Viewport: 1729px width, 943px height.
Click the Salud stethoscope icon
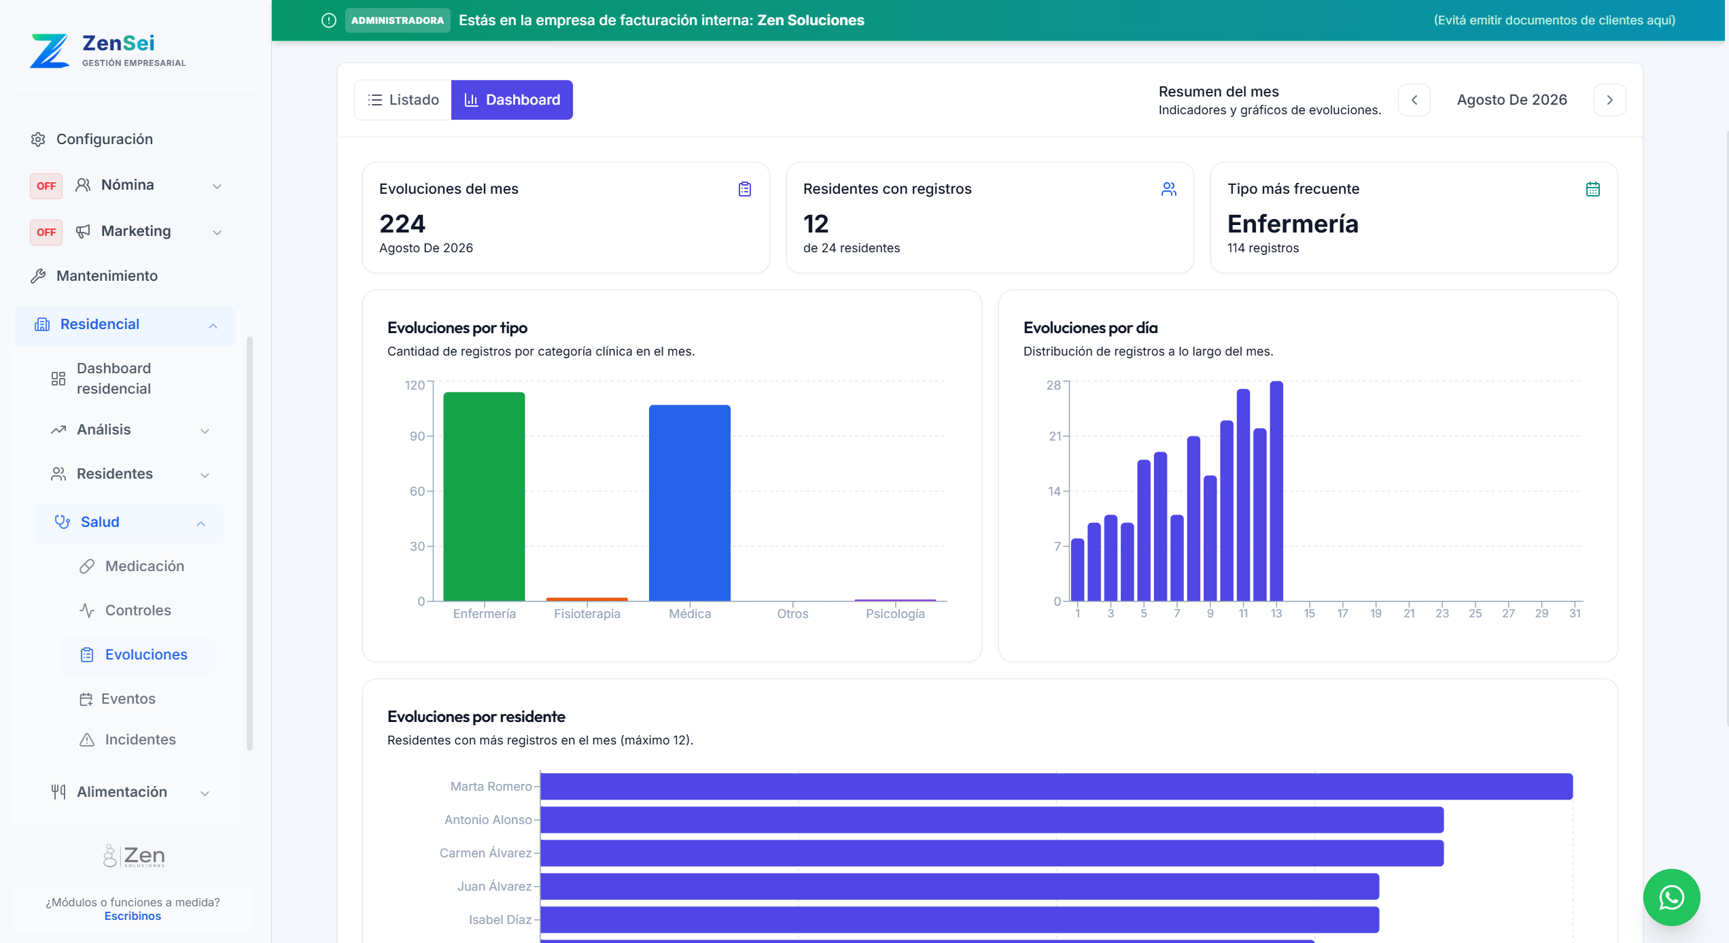(x=63, y=522)
